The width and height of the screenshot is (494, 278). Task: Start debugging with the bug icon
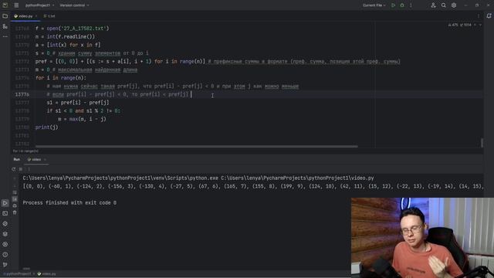(x=402, y=5)
